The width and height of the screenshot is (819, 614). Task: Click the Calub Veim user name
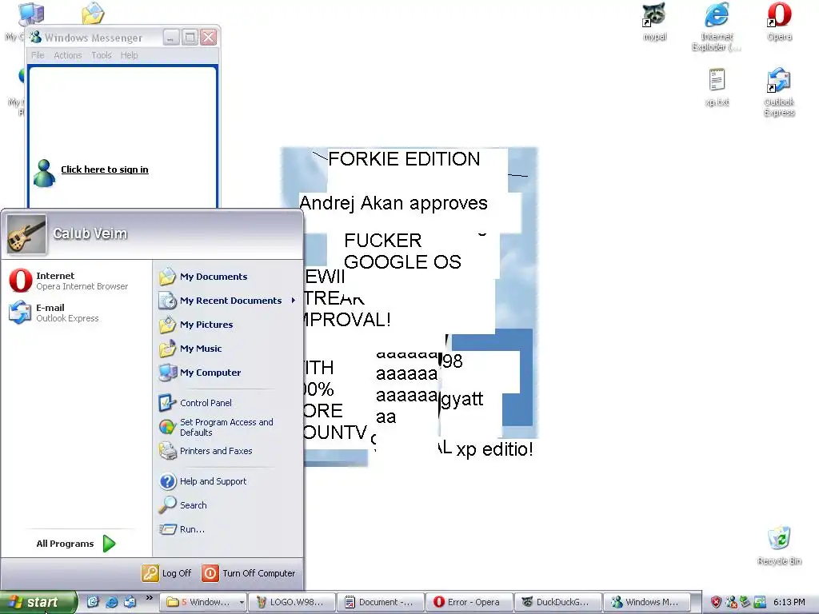click(x=90, y=233)
